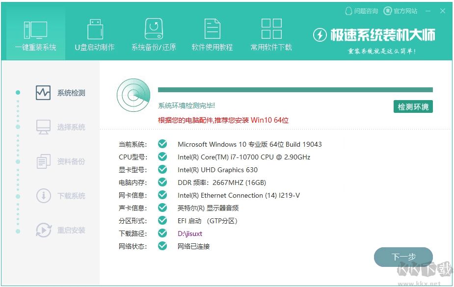Click "DDR 频率: 2667MHZ (16GB)" text
Screen dimensions: 454x287
[222, 183]
